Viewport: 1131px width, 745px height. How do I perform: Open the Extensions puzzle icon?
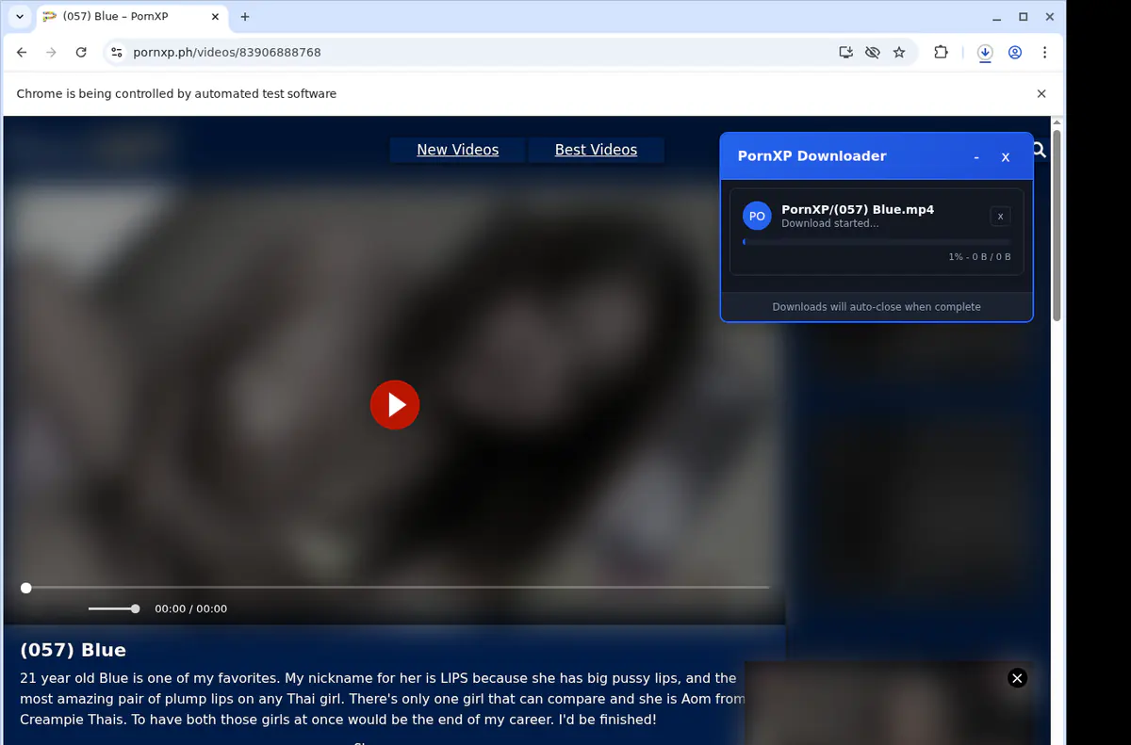tap(941, 53)
